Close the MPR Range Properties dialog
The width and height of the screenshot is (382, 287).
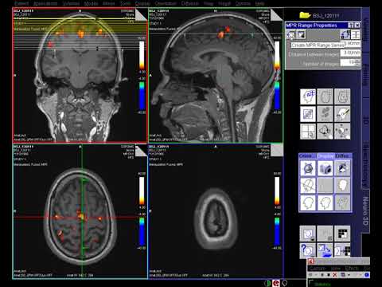click(357, 26)
